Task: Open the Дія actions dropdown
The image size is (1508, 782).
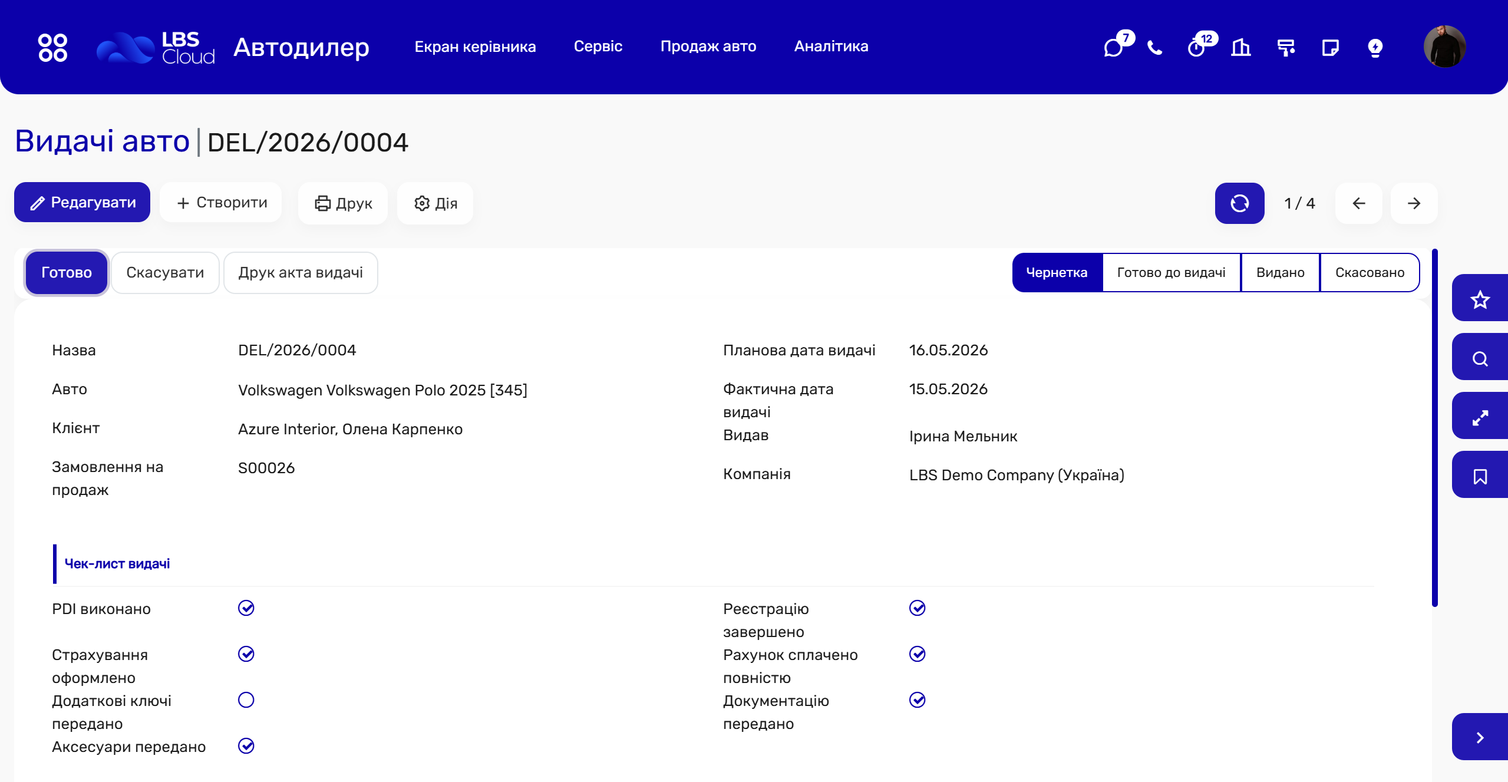Action: click(435, 203)
